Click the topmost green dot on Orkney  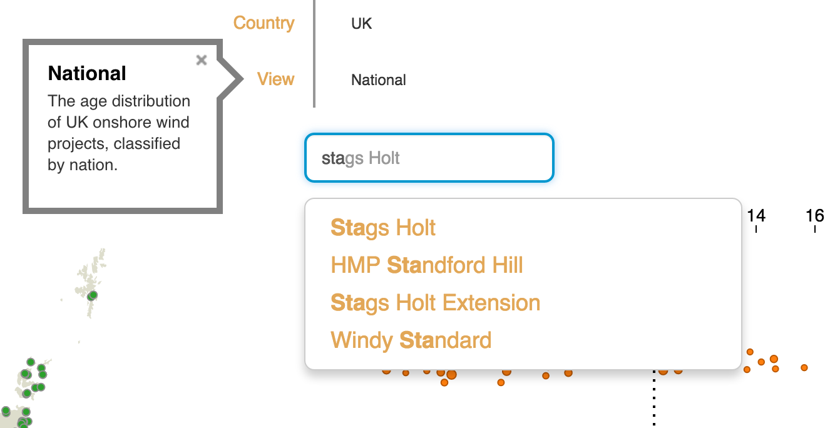tap(31, 362)
